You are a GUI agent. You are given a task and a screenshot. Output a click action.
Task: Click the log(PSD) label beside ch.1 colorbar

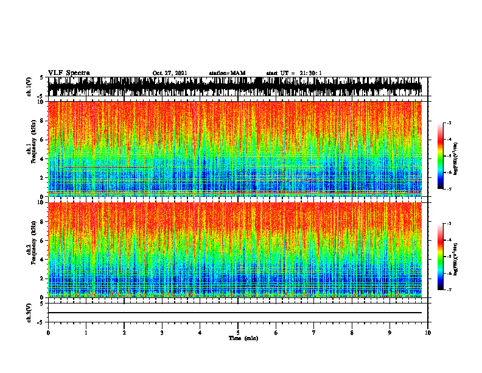[x=456, y=159]
